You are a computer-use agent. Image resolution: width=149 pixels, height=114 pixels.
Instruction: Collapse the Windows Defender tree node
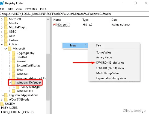tap(10, 83)
